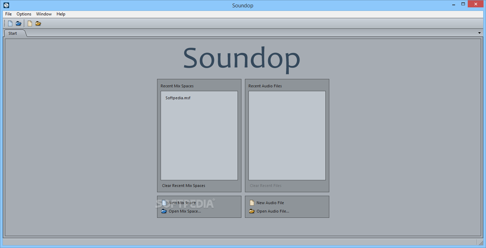The height and width of the screenshot is (248, 486).
Task: Click the blue Open Mix Space toolbar icon
Action: (x=19, y=24)
